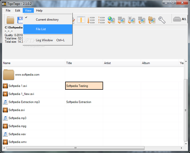Click the scroll down arrow
The image size is (190, 153).
[x=186, y=144]
